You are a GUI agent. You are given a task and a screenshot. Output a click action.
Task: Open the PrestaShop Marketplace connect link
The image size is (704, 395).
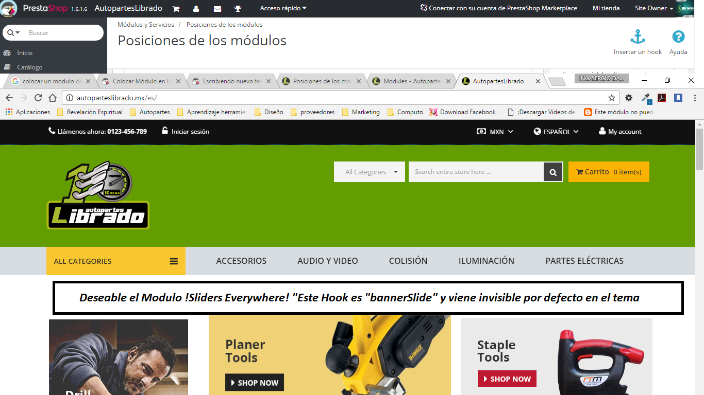[x=498, y=8]
